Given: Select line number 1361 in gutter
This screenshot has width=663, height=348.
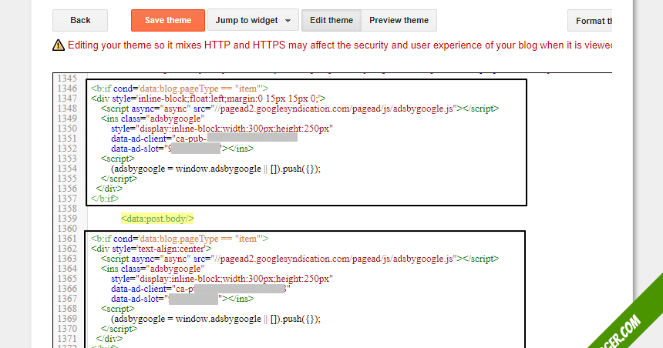Looking at the screenshot, I should (x=67, y=238).
